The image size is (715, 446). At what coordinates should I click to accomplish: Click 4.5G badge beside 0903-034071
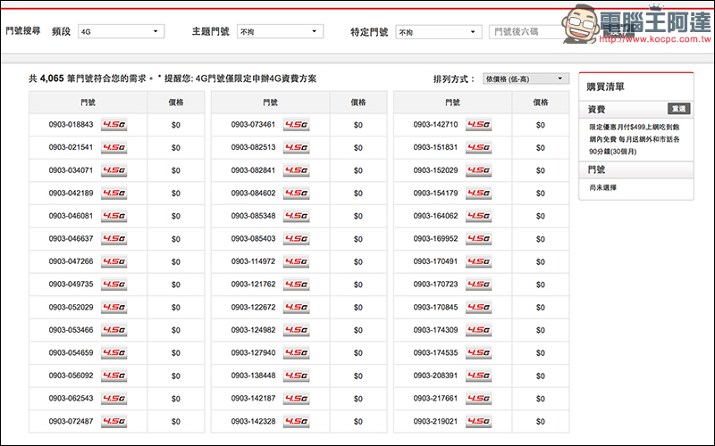tap(114, 170)
